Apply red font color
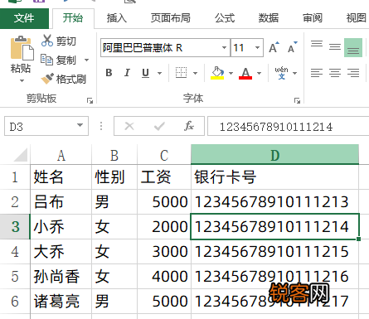 245,73
